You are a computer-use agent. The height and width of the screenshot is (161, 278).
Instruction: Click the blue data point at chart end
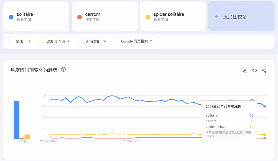click(265, 106)
